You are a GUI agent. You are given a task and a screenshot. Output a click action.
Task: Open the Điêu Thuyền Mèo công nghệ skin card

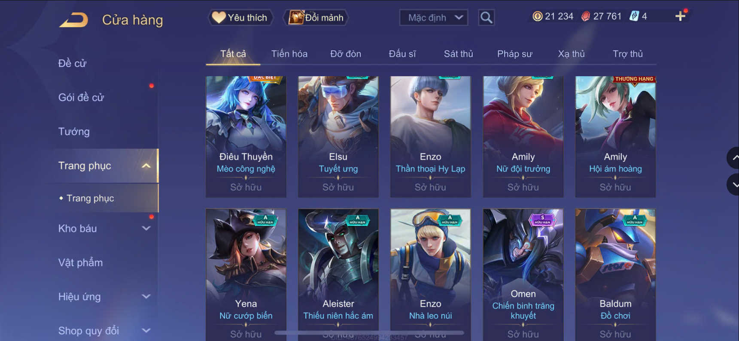click(x=246, y=137)
